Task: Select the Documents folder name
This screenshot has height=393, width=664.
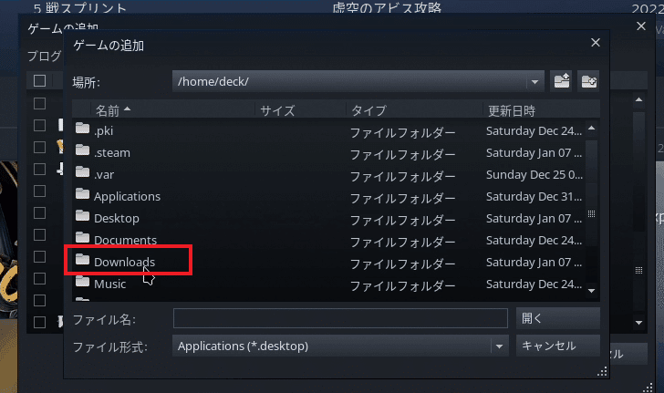Action: [x=125, y=240]
